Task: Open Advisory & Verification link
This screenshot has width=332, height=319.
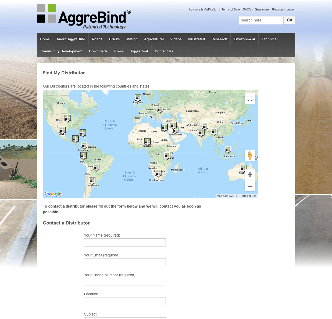Action: 204,9
